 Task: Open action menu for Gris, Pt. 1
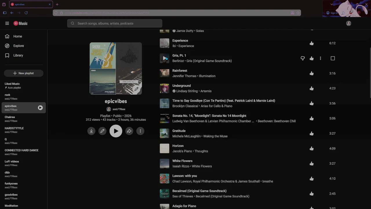pyautogui.click(x=320, y=58)
